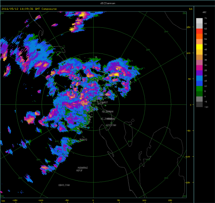215x203 pixels.
Task: Click the orange 54–58 dBZ legend swatch
Action: (199, 37)
